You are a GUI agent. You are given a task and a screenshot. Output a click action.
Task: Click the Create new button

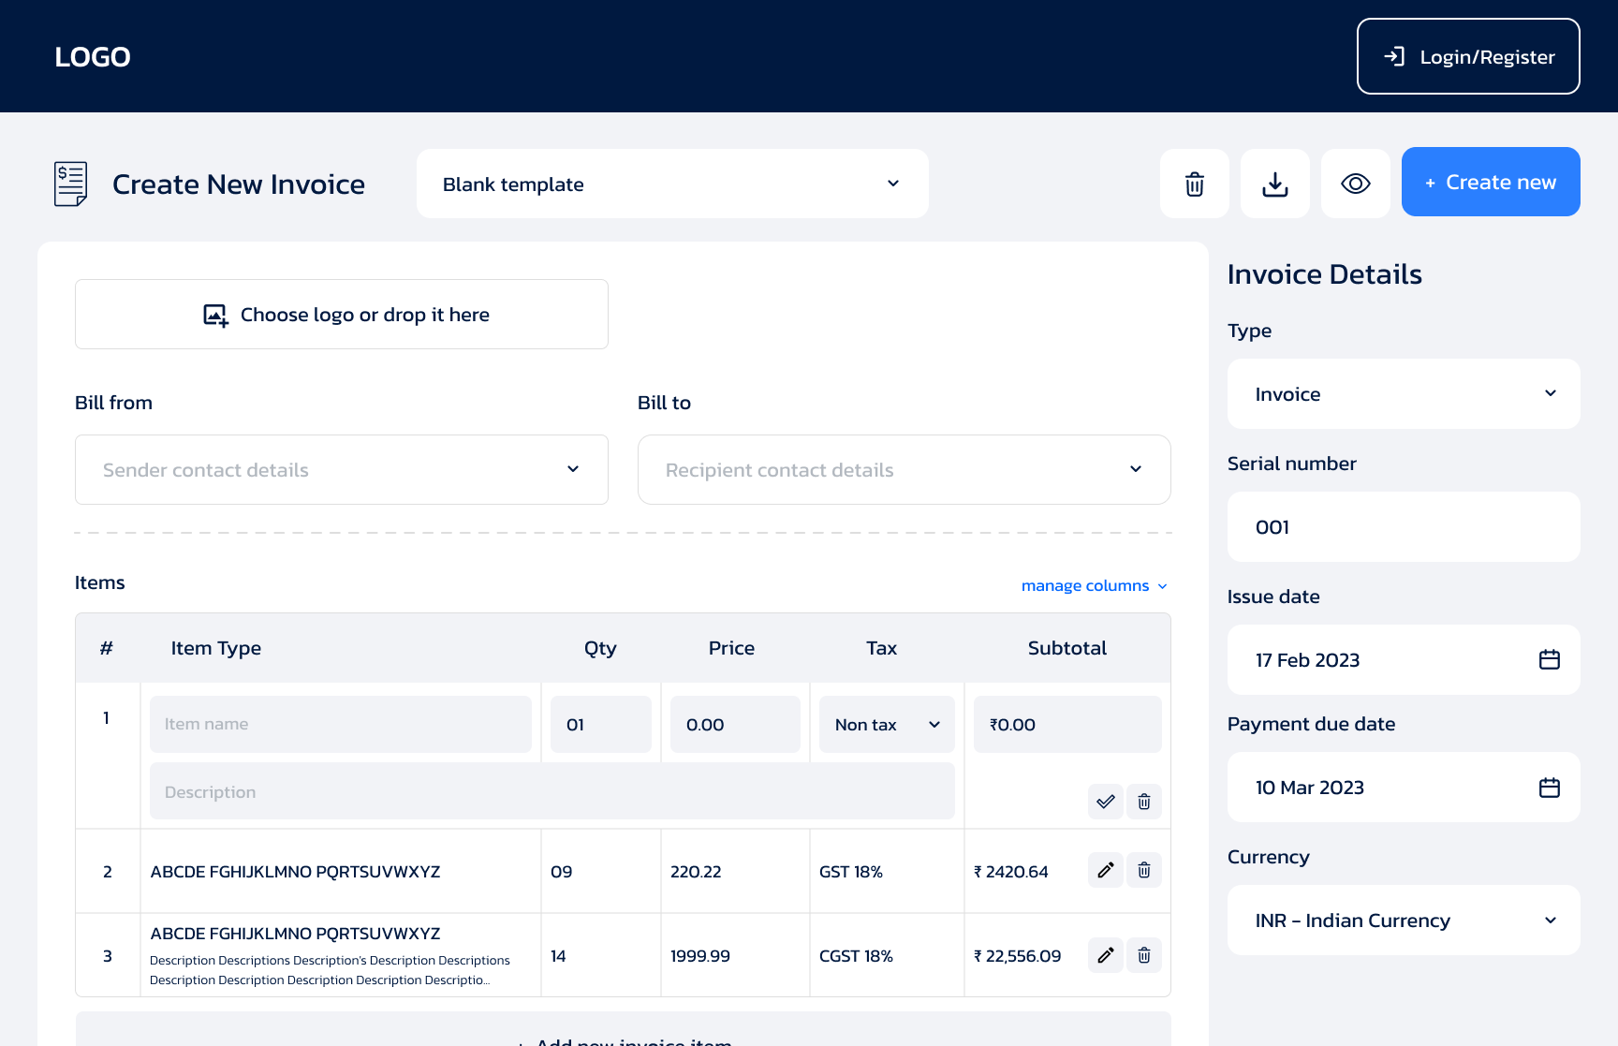[1490, 182]
